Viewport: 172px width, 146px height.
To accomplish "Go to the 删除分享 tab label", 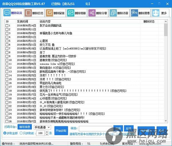I will pyautogui.click(x=101, y=13).
